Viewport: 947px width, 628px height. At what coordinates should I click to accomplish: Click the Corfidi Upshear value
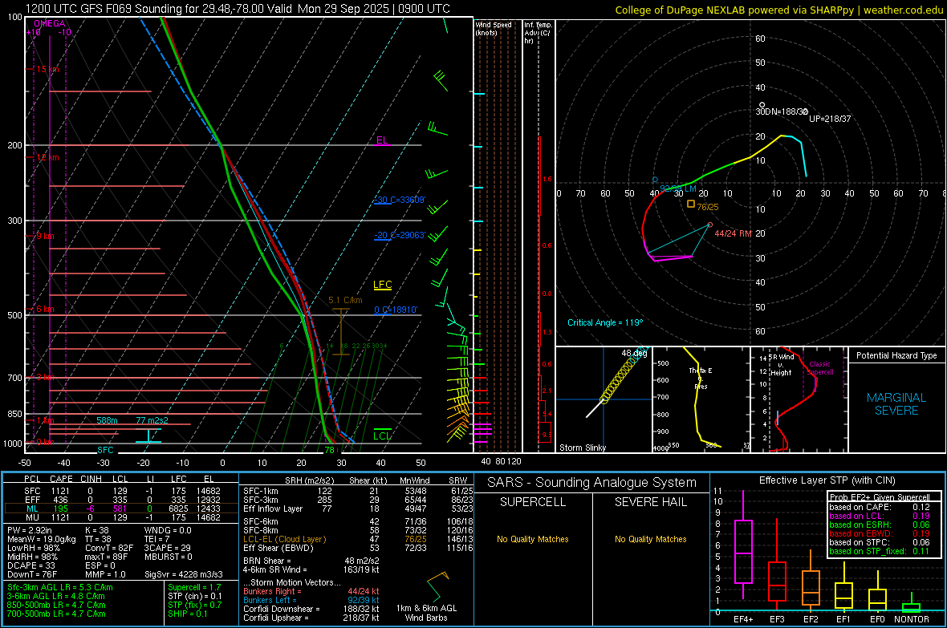point(361,618)
